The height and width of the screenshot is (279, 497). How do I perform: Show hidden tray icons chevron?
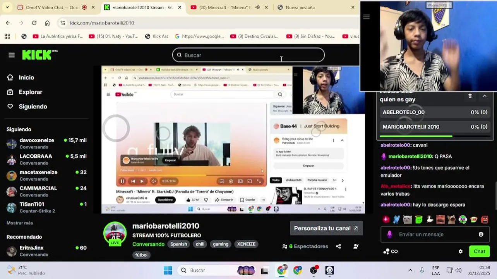coord(410,270)
